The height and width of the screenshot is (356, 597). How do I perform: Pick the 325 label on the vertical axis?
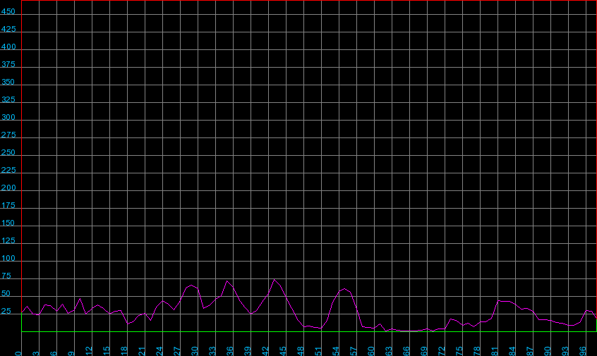click(8, 99)
